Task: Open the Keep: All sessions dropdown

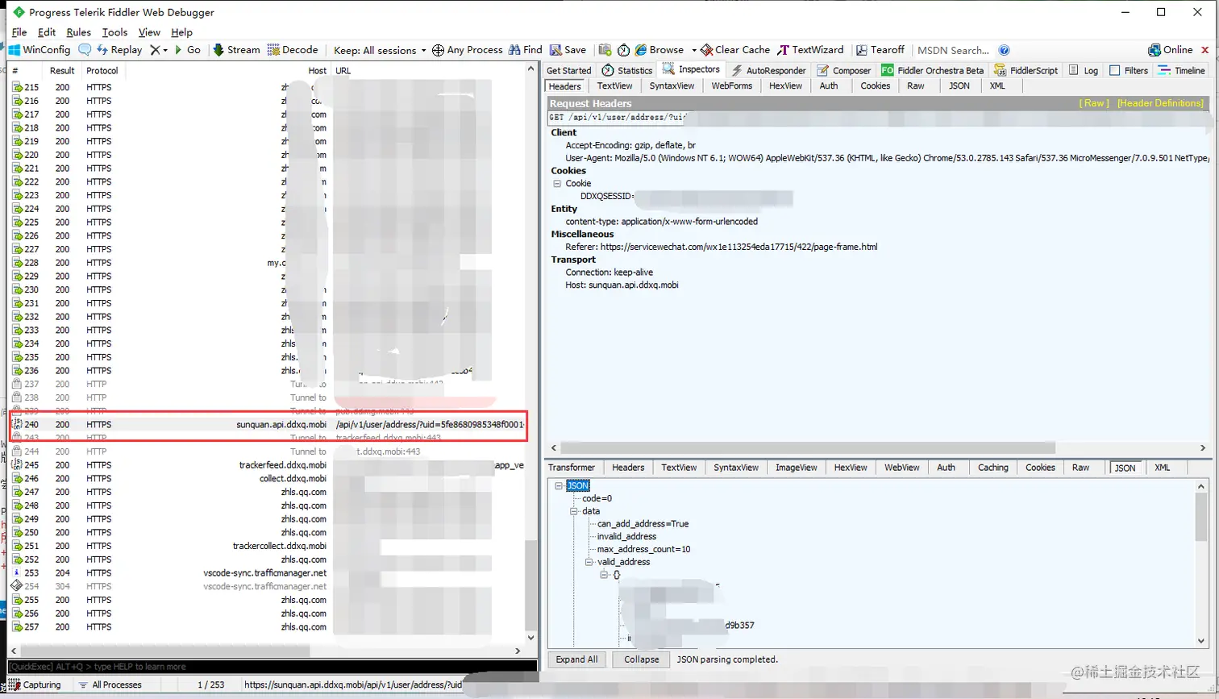Action: 380,50
